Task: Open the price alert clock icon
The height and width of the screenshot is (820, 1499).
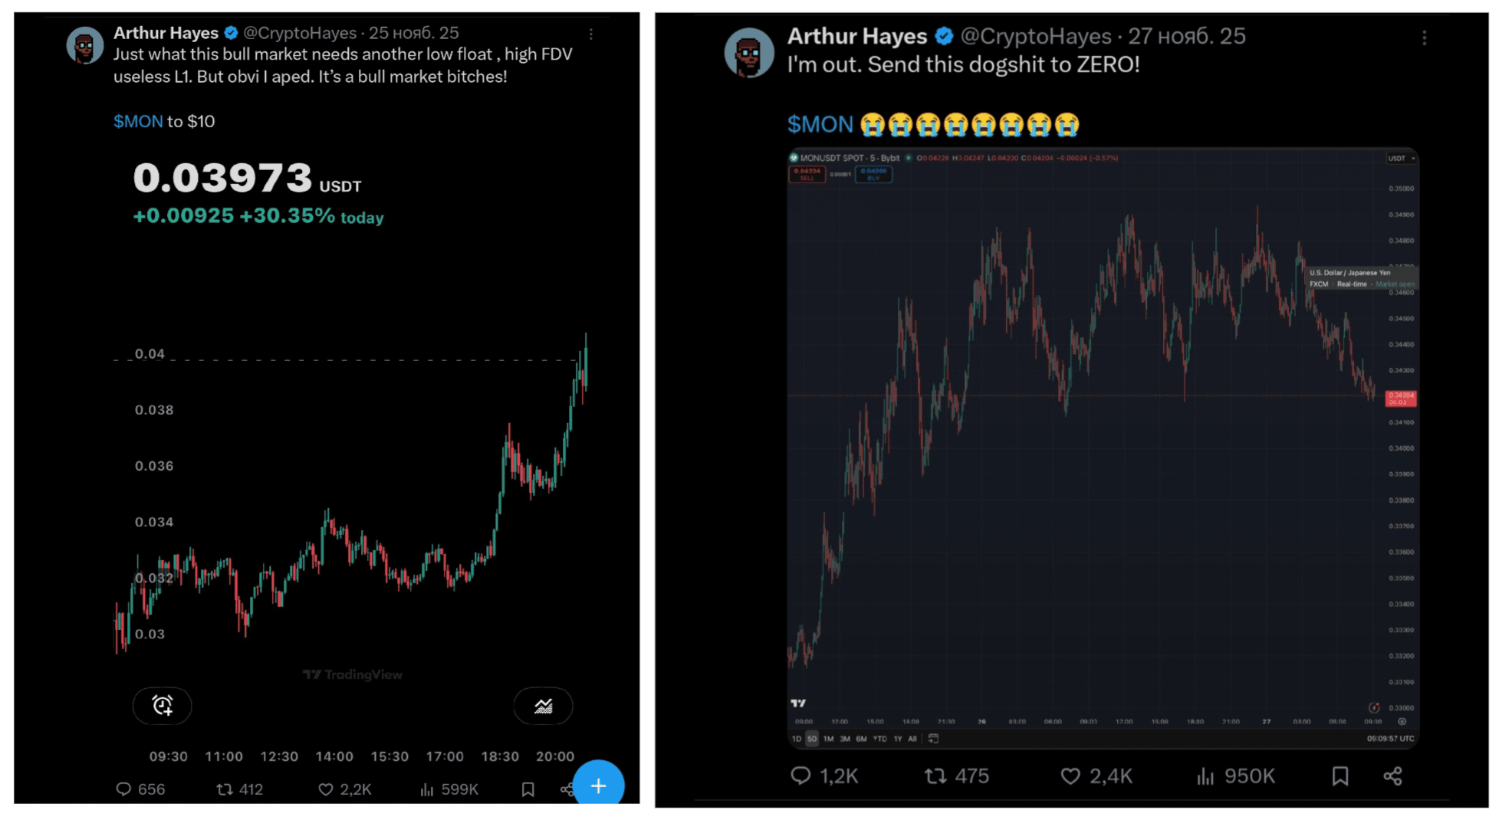Action: coord(163,705)
